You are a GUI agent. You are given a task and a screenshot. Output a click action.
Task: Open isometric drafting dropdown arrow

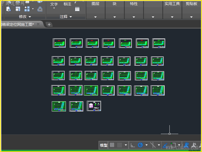(x=159, y=145)
